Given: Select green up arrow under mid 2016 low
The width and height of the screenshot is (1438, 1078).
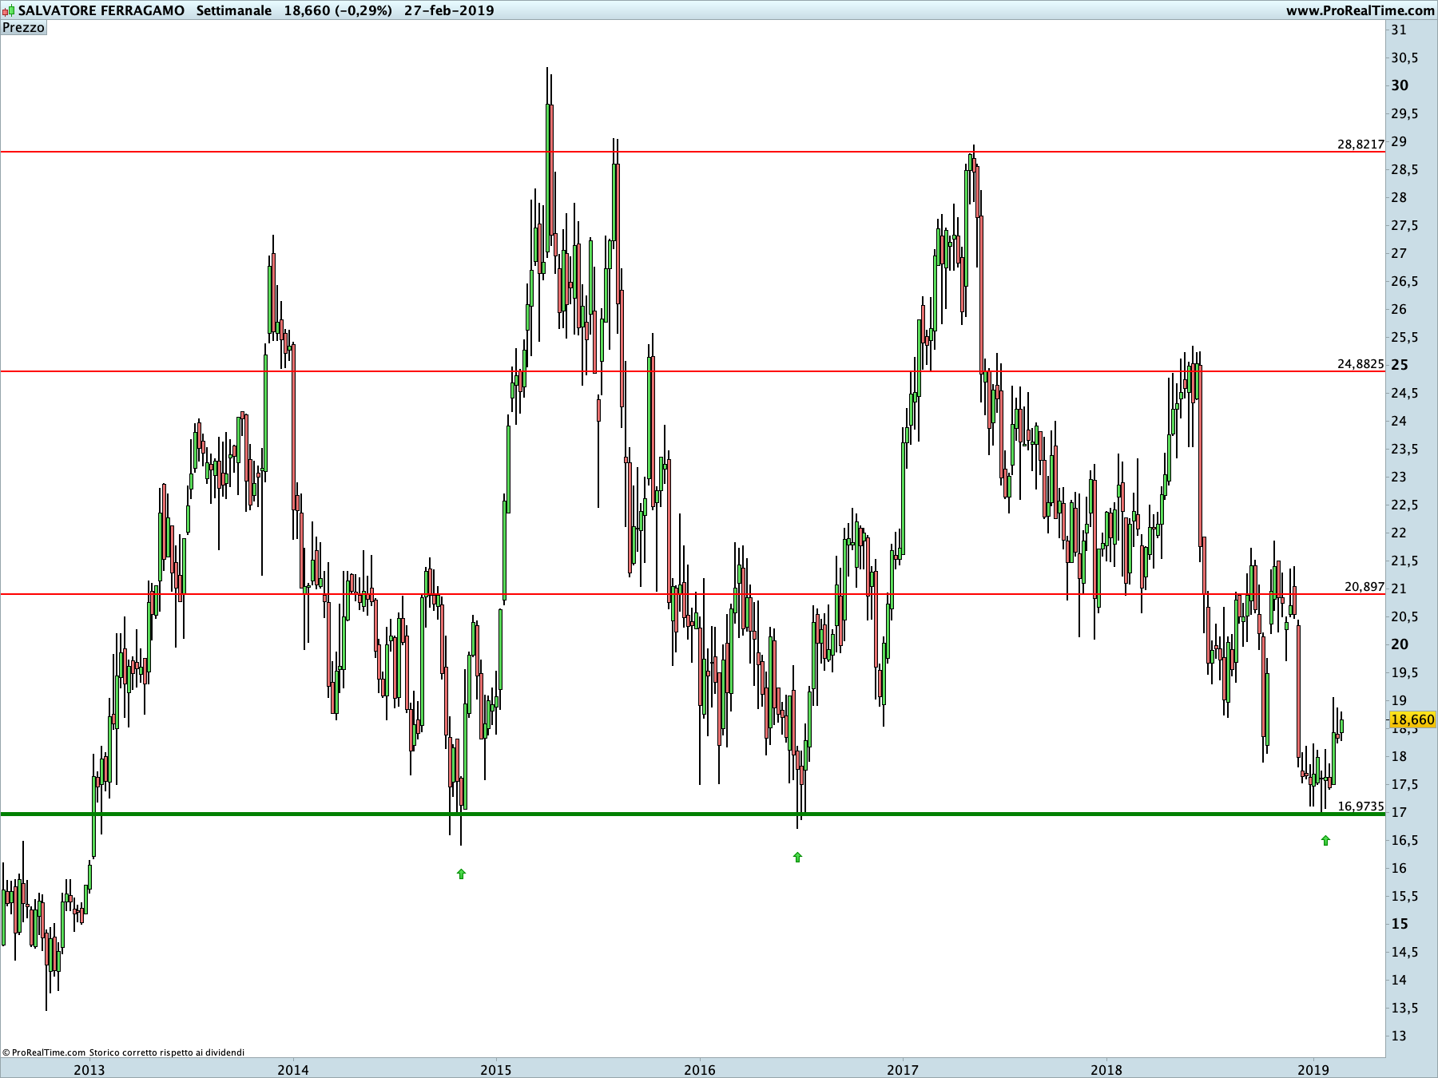Looking at the screenshot, I should [x=797, y=857].
